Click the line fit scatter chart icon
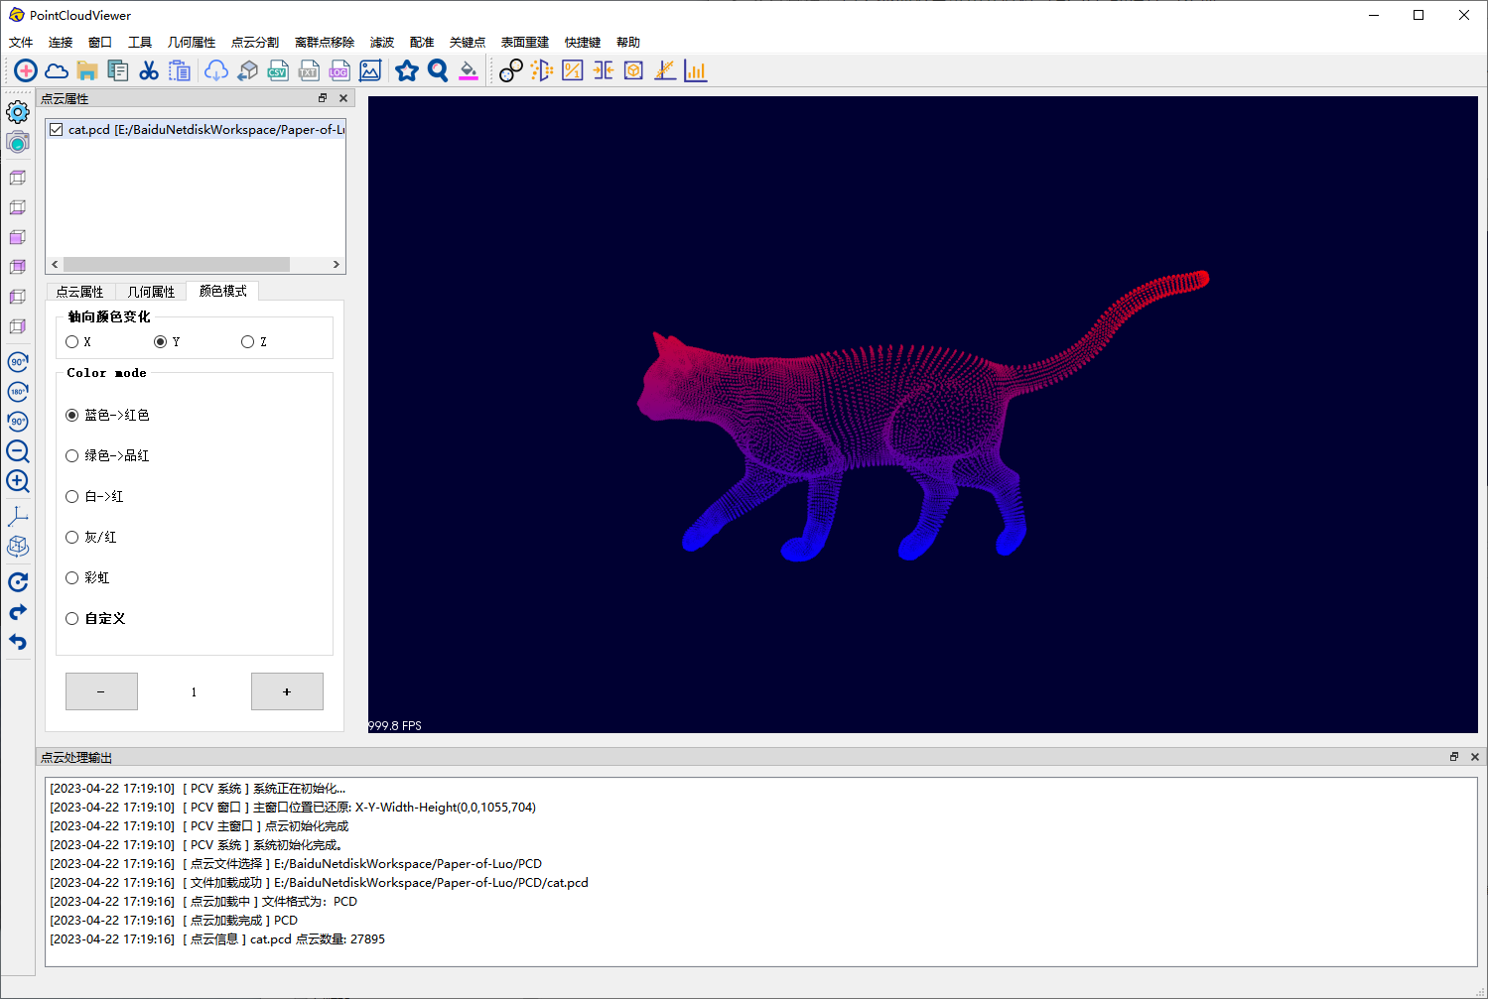Image resolution: width=1488 pixels, height=999 pixels. 665,70
